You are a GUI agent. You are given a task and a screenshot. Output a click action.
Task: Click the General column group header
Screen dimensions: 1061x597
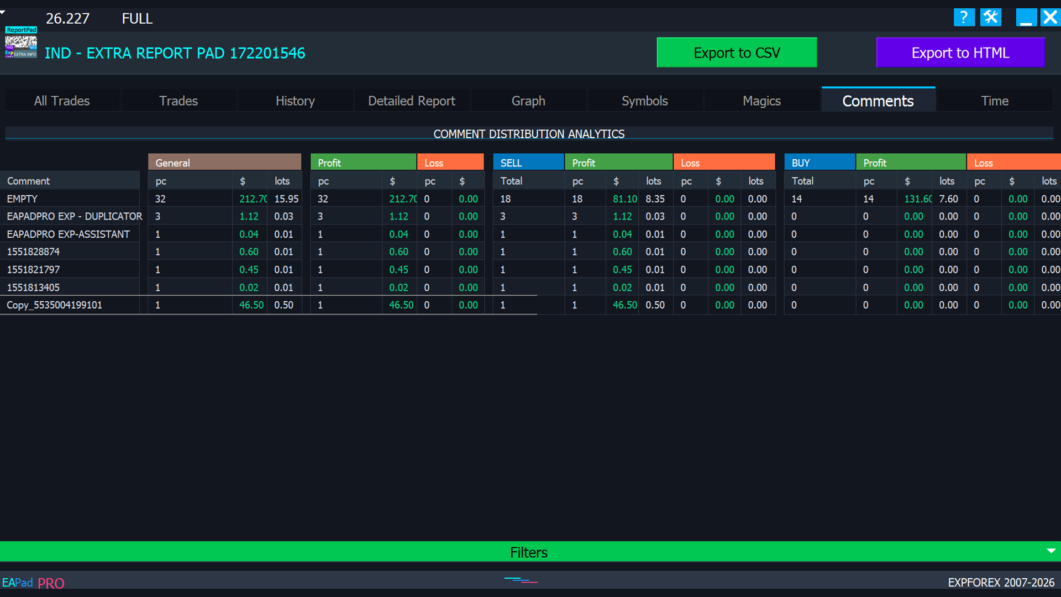click(224, 163)
